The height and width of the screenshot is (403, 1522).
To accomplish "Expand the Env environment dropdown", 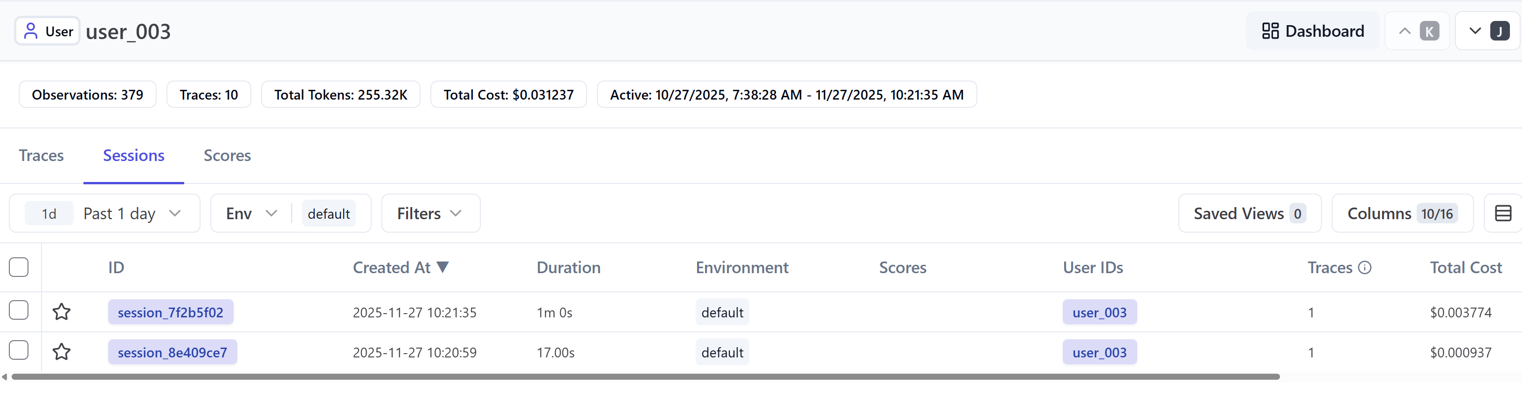I will point(251,213).
